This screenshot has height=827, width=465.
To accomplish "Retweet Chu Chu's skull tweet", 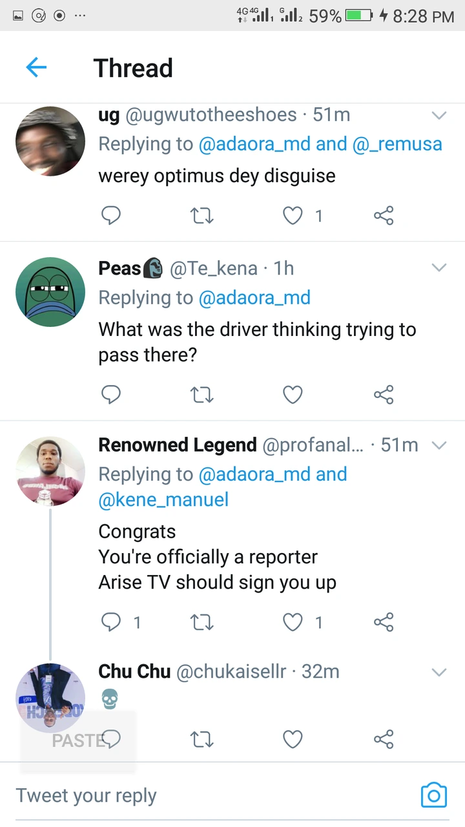I will (203, 739).
